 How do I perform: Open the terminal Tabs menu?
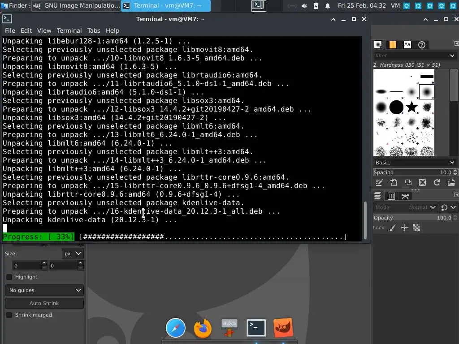[x=94, y=30]
